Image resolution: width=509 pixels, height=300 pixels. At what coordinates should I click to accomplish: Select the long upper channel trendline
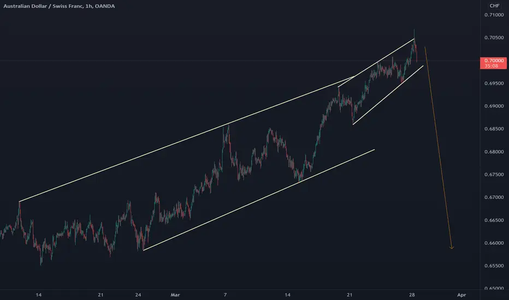pos(187,139)
